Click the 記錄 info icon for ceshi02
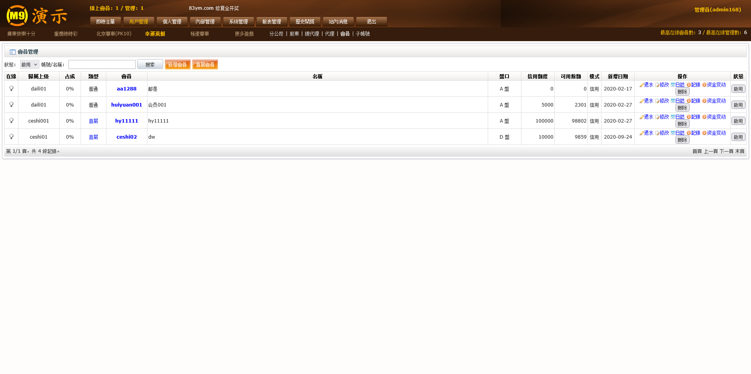The width and height of the screenshot is (751, 374). click(689, 133)
